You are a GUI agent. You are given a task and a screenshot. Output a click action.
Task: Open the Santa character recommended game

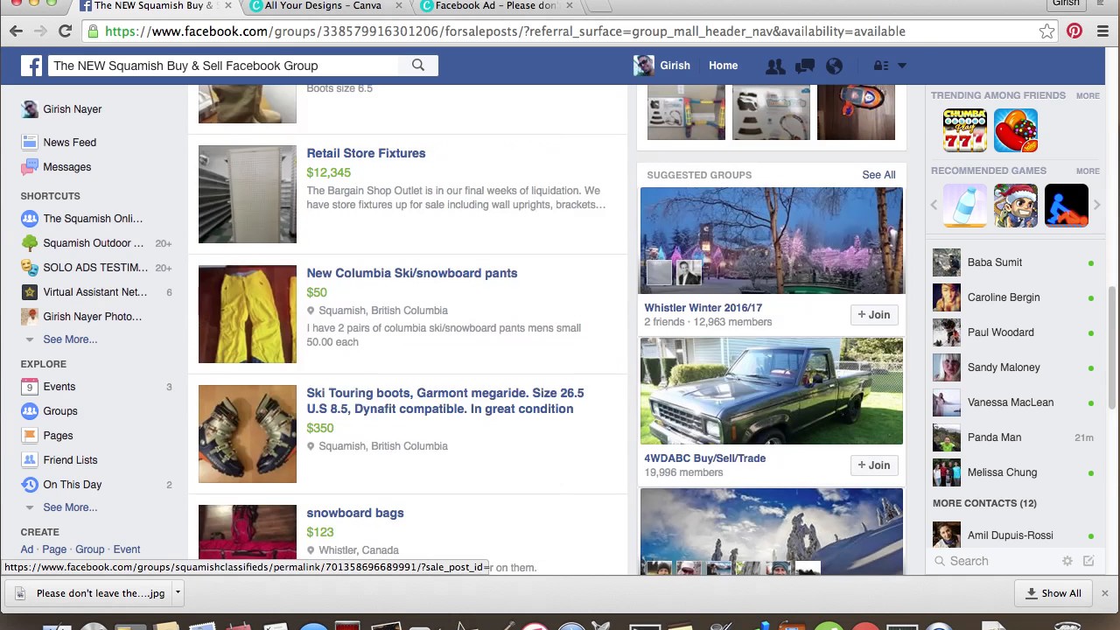click(1016, 206)
